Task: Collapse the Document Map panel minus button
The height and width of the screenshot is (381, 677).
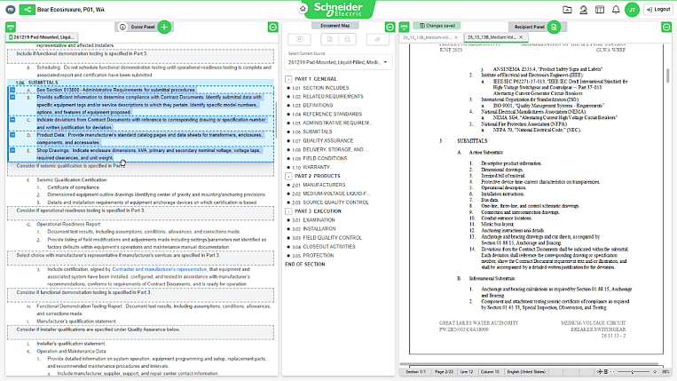Action: (390, 28)
